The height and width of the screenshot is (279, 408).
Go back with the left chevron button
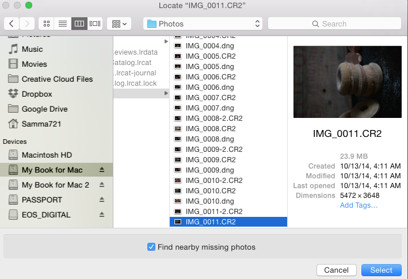(11, 24)
